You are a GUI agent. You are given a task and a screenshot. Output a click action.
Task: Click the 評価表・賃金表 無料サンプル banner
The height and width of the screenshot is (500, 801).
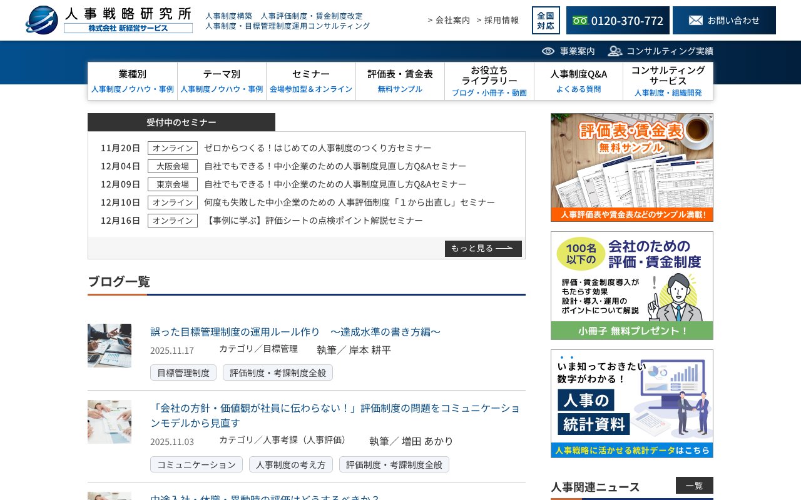pos(631,167)
